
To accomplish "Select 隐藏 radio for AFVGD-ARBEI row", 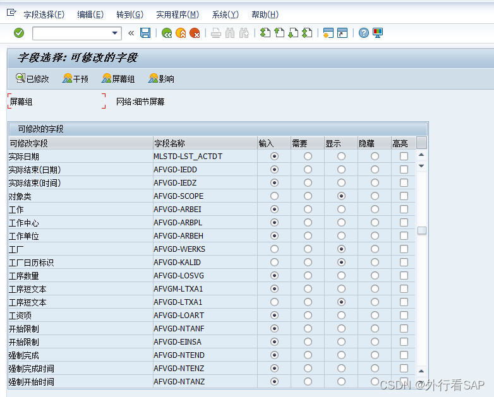I will (x=375, y=209).
